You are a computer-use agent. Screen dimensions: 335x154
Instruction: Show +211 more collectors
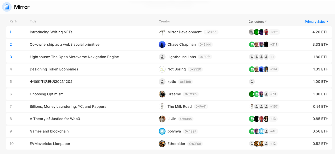click(274, 44)
